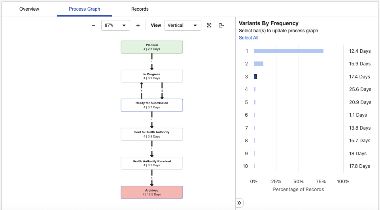Click the Percentage of Records axis label

pyautogui.click(x=298, y=190)
